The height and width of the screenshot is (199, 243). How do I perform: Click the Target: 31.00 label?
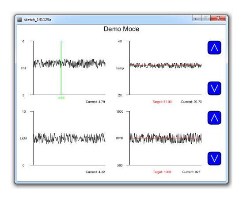pos(162,102)
